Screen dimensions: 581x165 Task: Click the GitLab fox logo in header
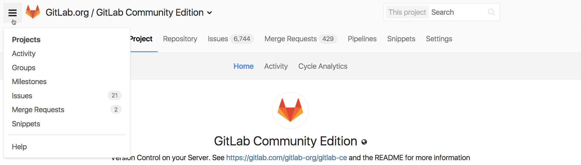coord(33,12)
